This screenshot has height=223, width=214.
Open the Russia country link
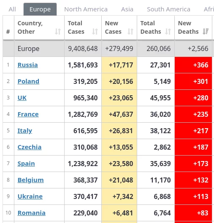[x=27, y=65]
